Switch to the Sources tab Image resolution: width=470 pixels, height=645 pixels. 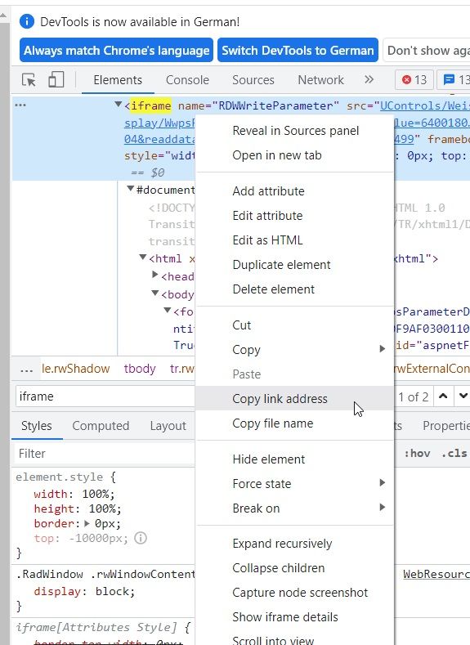[253, 80]
